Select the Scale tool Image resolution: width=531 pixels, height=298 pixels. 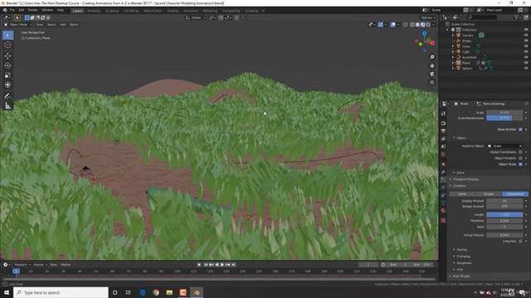tap(7, 75)
